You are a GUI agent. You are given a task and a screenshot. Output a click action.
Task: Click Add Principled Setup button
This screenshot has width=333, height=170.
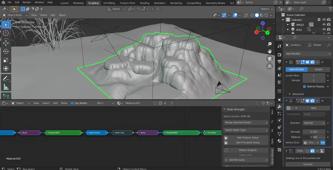246,142
